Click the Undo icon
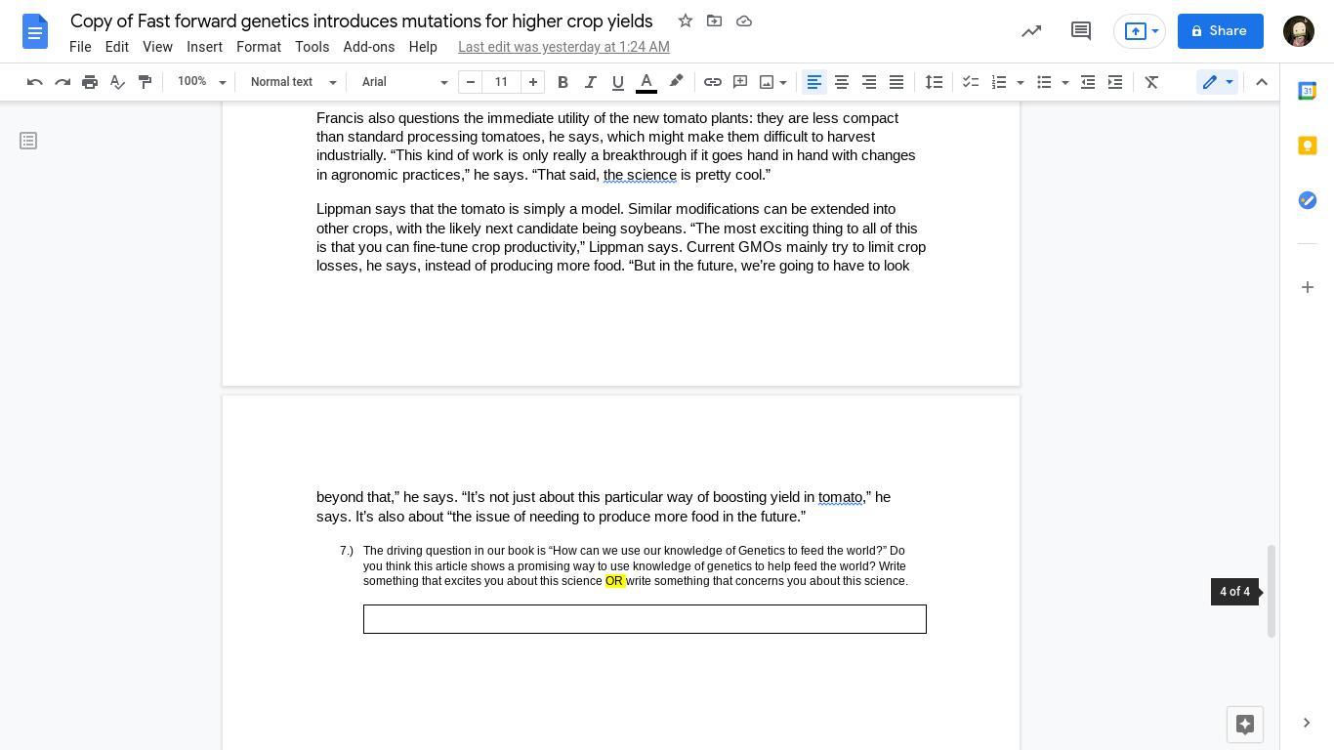This screenshot has height=750, width=1334. coord(35,82)
